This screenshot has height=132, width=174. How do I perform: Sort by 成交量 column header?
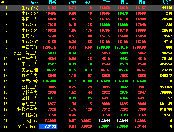coord(167,2)
